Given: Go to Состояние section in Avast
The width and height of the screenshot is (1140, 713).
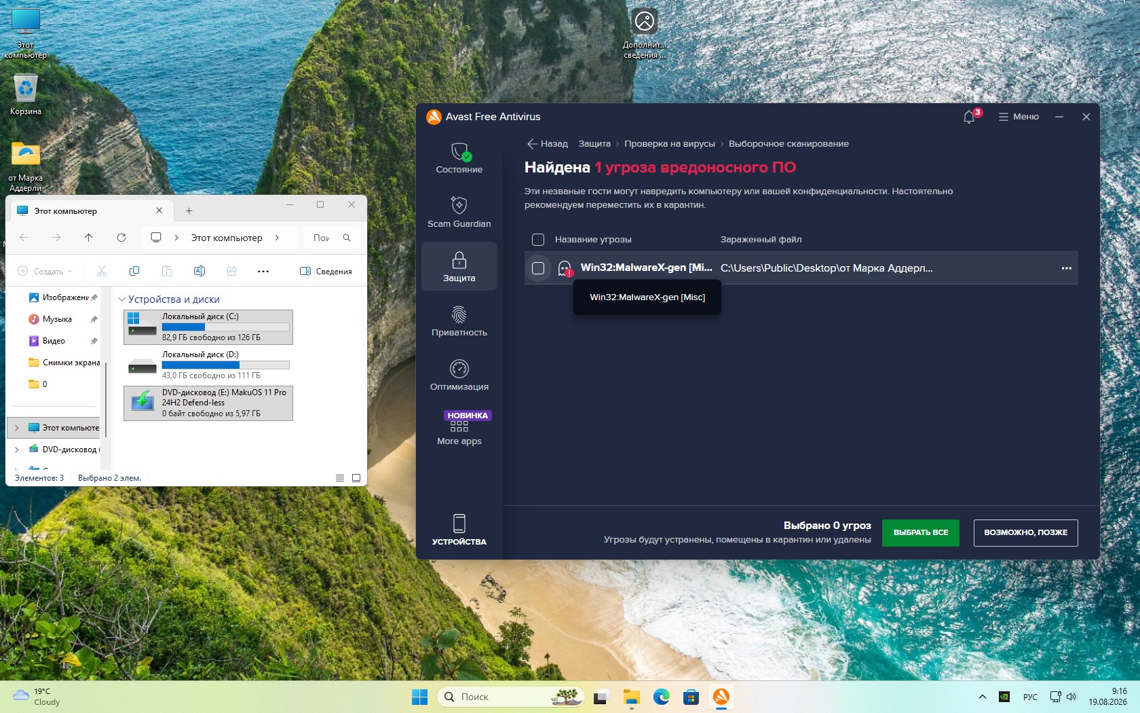Looking at the screenshot, I should point(459,158).
